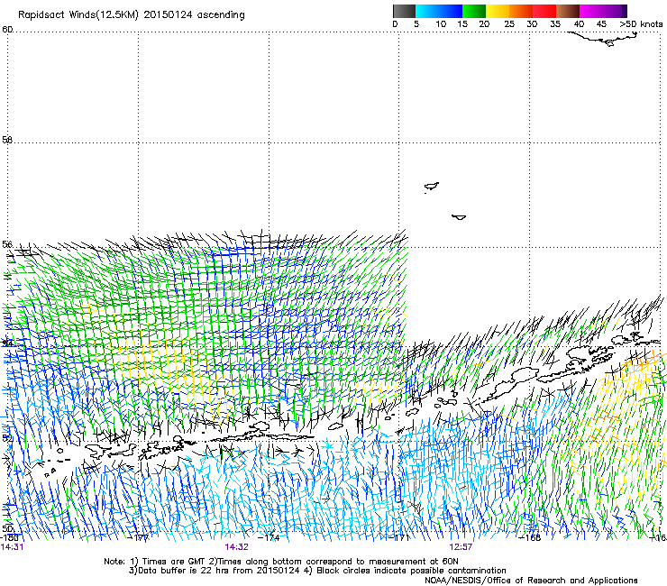Screen dimensions: 667x586
Task: Click the coastline fragment at top right
Action: (603, 39)
